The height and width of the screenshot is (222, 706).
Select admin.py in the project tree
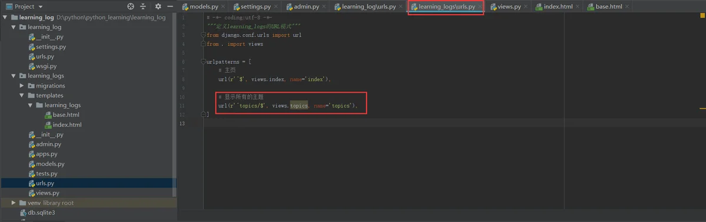tap(44, 144)
